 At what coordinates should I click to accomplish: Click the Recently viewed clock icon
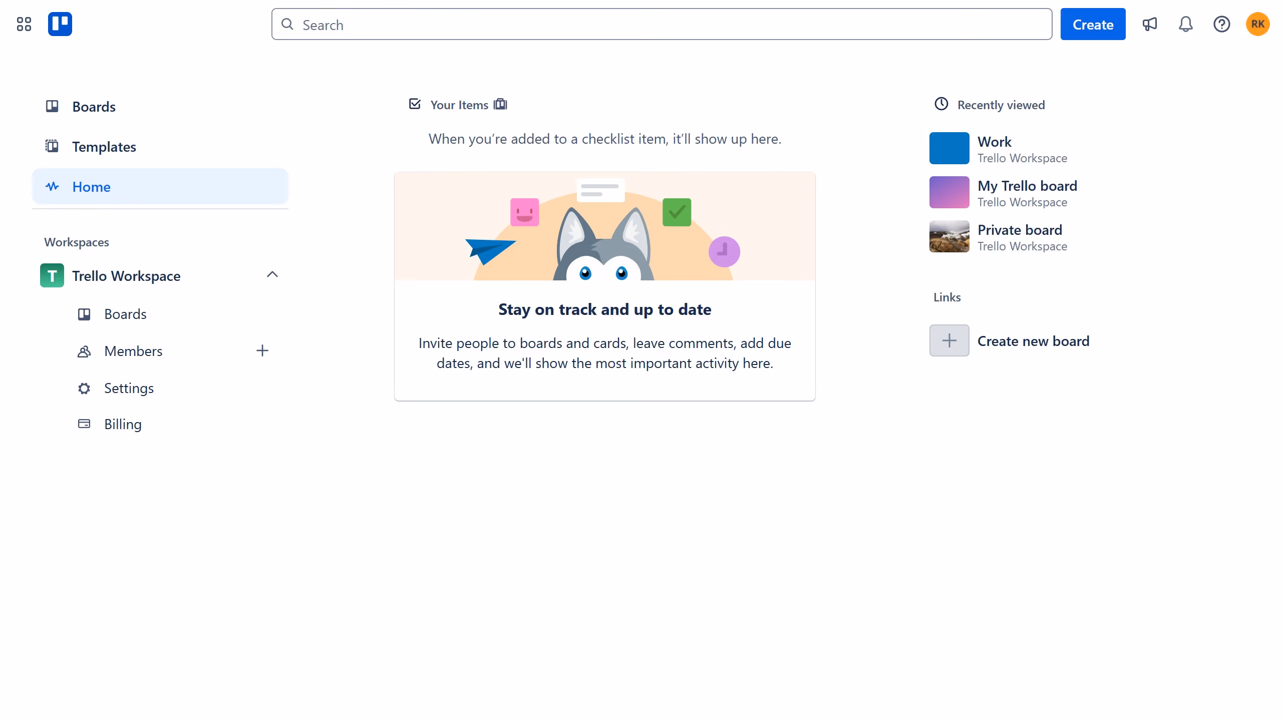(941, 104)
